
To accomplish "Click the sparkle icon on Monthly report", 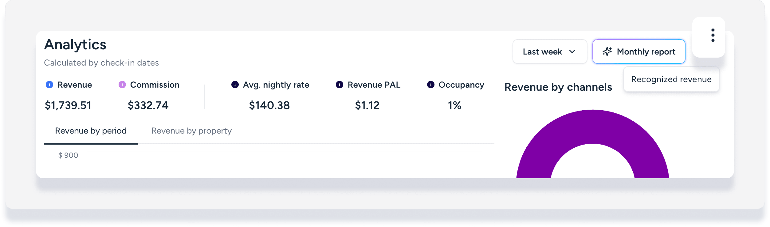I will pyautogui.click(x=607, y=51).
